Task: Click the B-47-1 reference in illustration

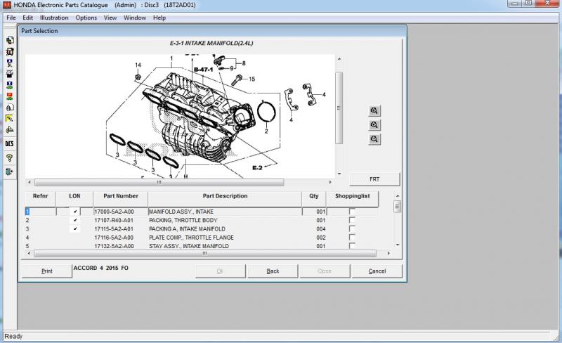Action: pyautogui.click(x=203, y=70)
